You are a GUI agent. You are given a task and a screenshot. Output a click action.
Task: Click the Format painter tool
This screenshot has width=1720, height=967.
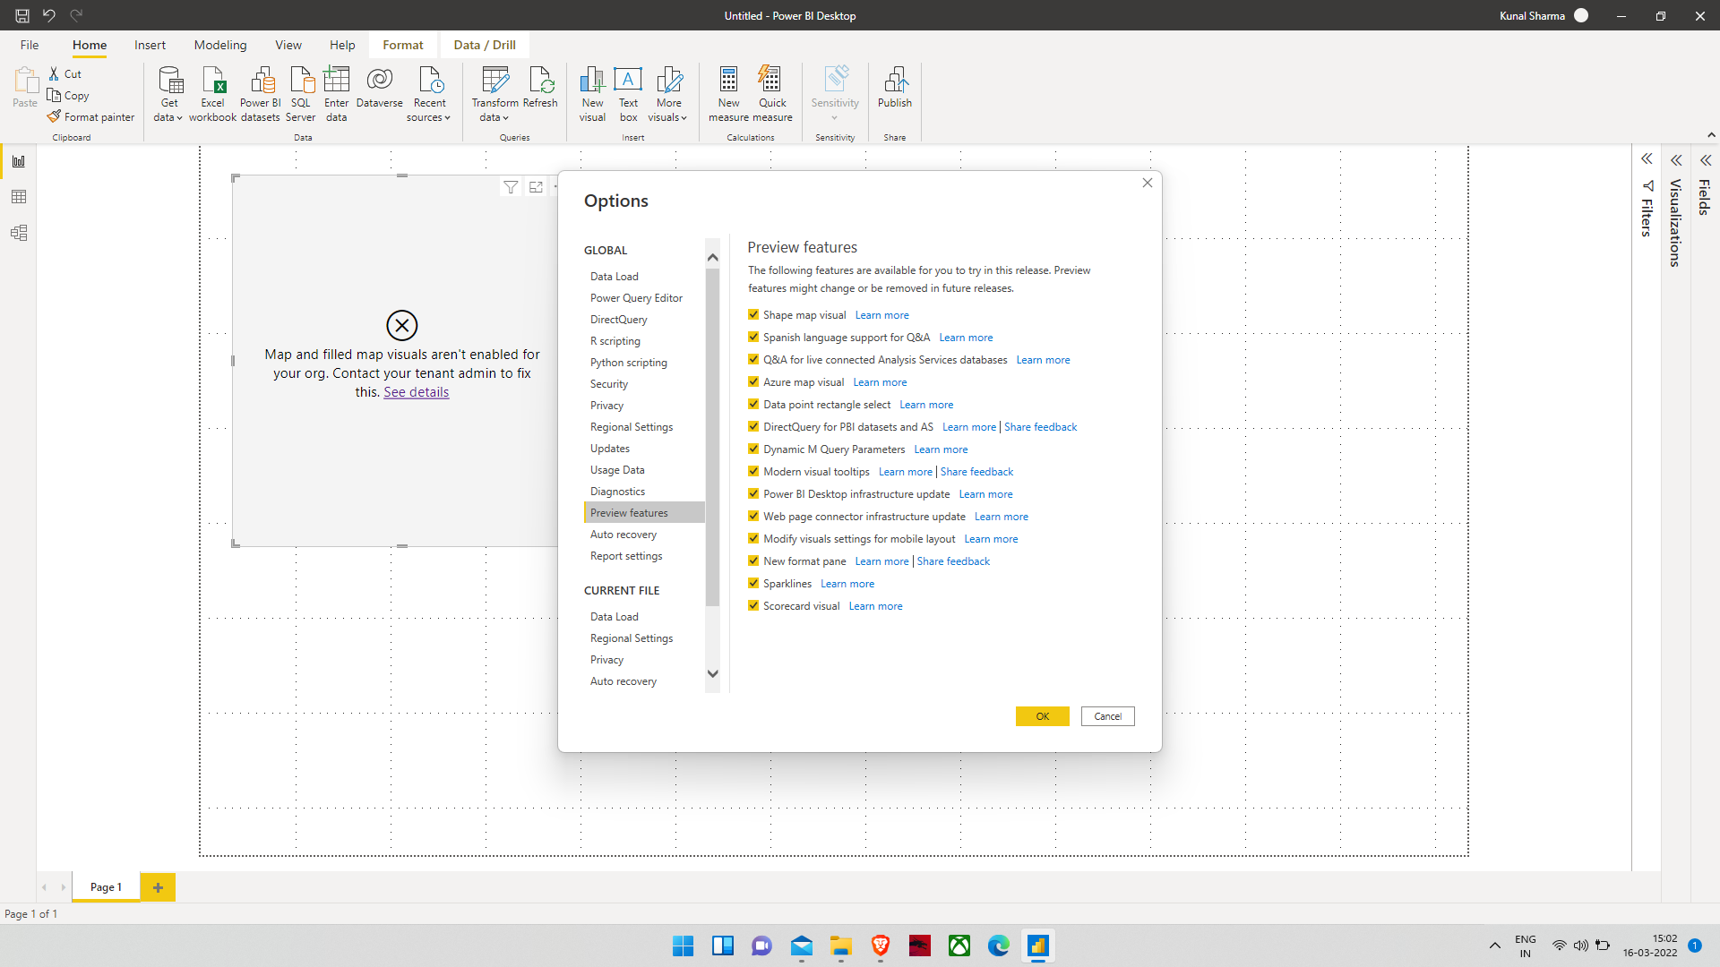[91, 117]
